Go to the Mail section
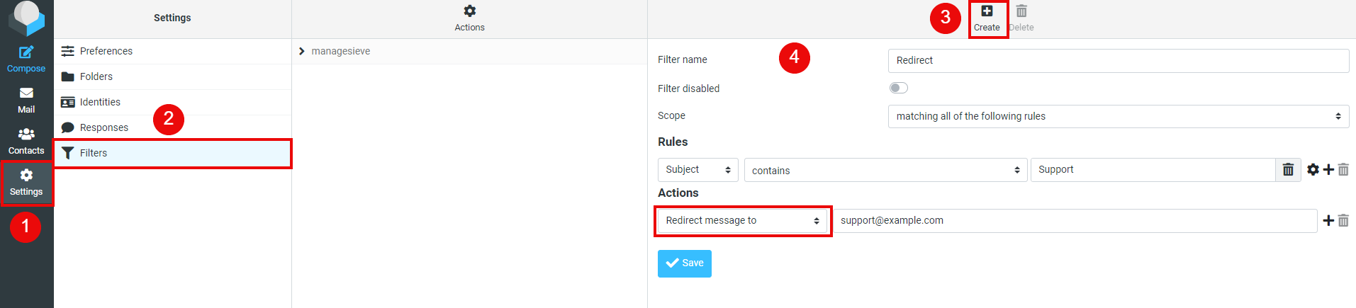1356x308 pixels. click(26, 99)
